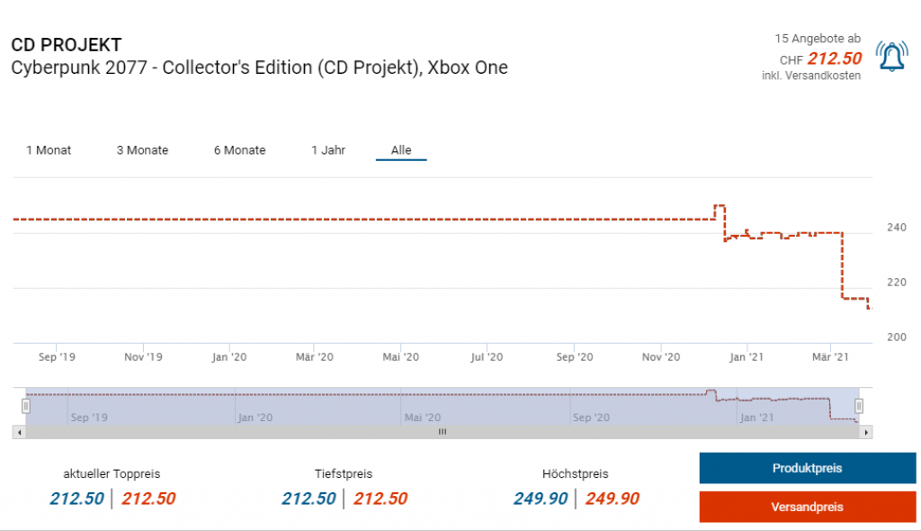The image size is (921, 531).
Task: Click the scrollbar's right arrow
Action: (x=866, y=432)
